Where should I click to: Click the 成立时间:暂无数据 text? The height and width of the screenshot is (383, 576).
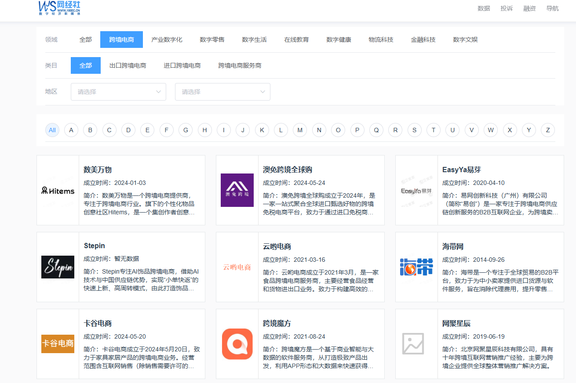point(111,259)
